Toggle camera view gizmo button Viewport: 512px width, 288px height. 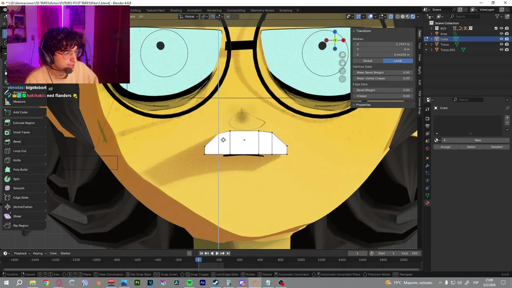pyautogui.click(x=342, y=71)
